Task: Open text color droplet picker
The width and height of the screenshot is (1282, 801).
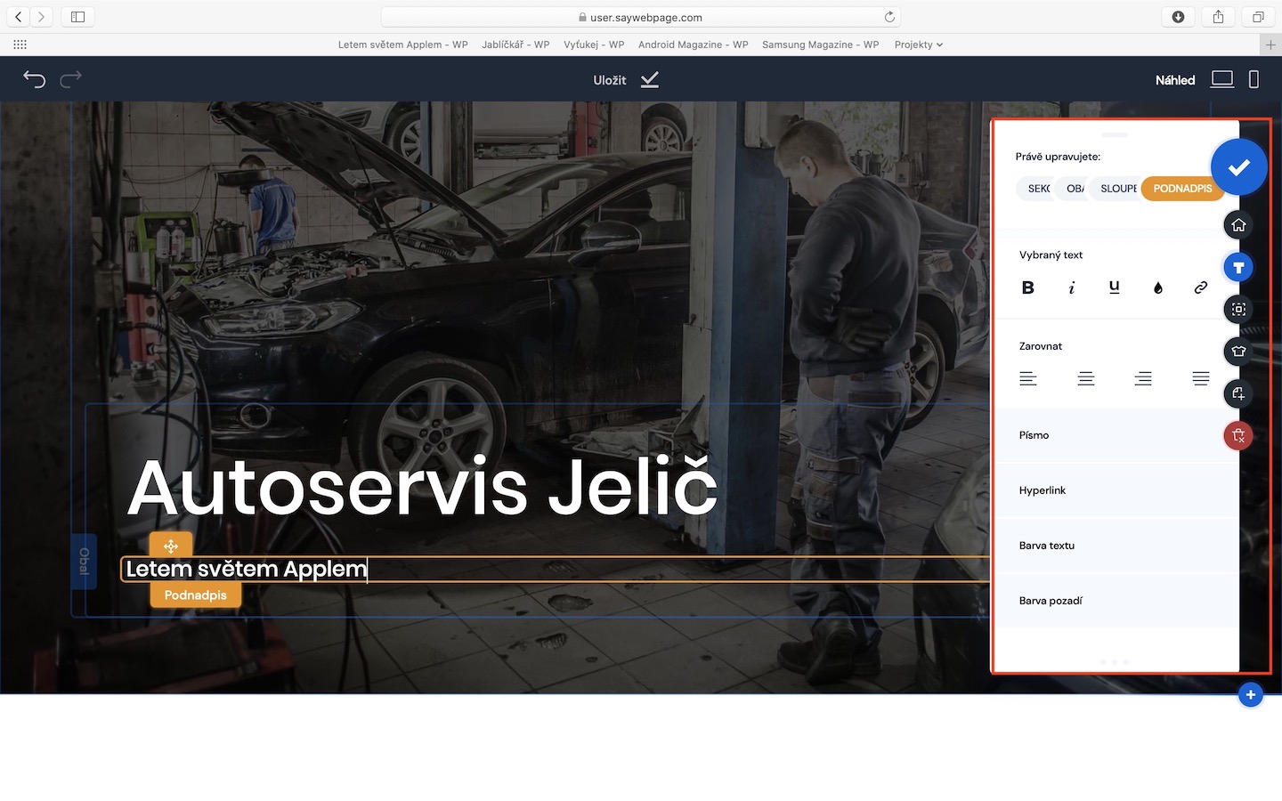Action: point(1157,287)
